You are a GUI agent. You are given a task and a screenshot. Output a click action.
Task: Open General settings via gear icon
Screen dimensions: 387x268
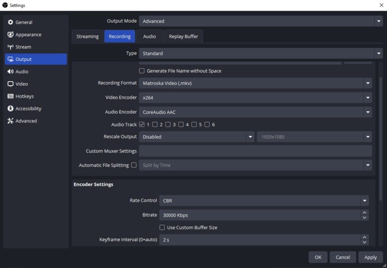[x=11, y=22]
